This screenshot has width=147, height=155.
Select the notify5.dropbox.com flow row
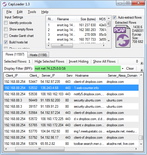point(71,94)
